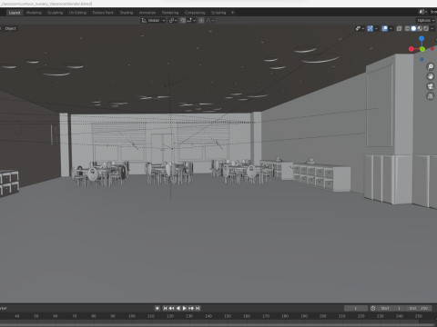This screenshot has width=437, height=327.
Task: Toggle proportional editing
Action: point(201,20)
